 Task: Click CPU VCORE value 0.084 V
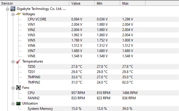(x=77, y=19)
